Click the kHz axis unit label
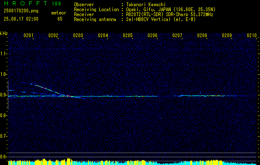Viewport: 260px width, 165px height. [x=4, y=33]
